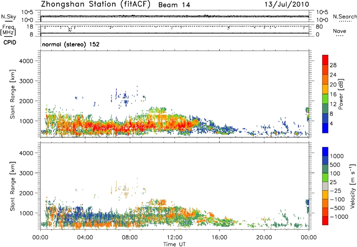Select the bottom red Velocity segment below -1000

tap(325, 221)
